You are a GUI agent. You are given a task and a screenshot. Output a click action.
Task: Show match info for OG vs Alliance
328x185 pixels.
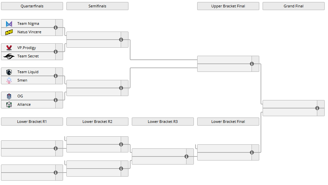click(56, 100)
